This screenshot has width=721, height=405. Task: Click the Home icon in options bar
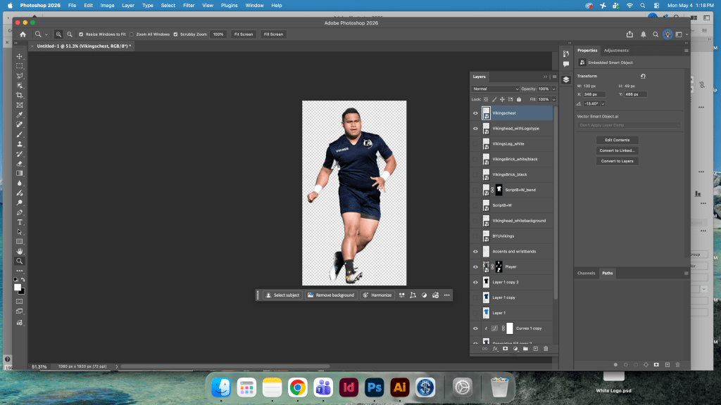[23, 34]
